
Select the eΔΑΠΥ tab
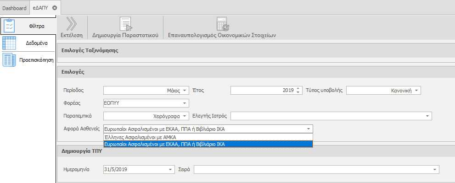coord(40,8)
